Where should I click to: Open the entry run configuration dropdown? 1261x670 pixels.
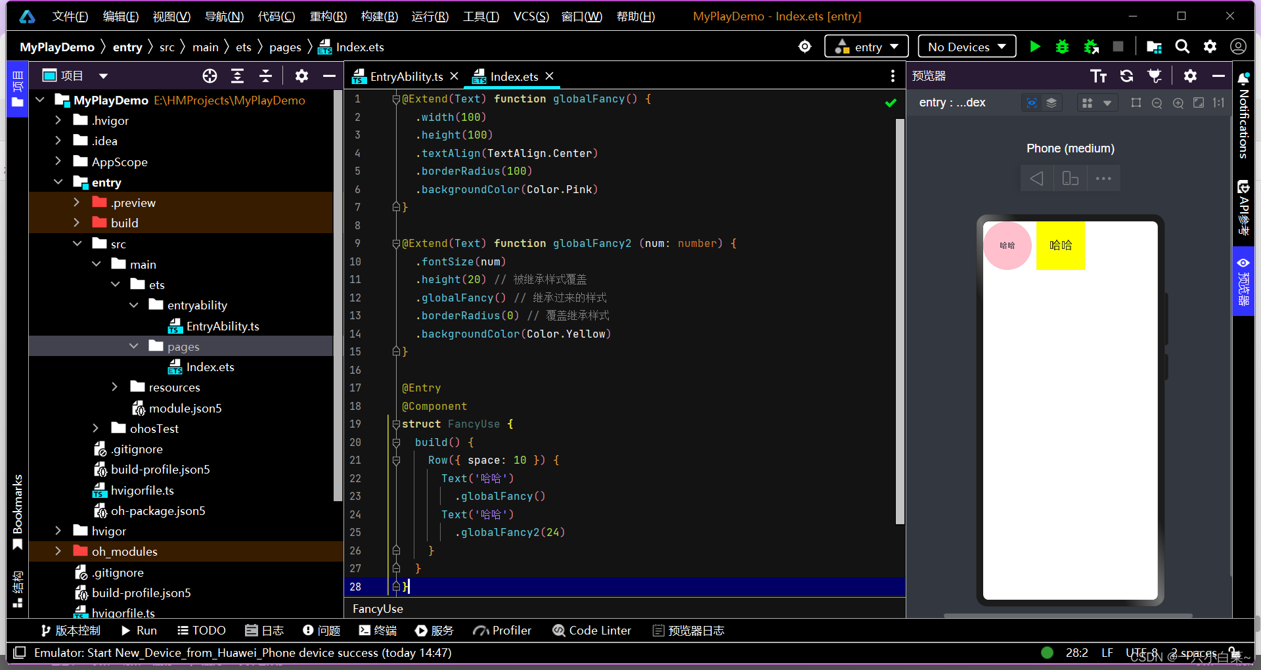pos(867,47)
